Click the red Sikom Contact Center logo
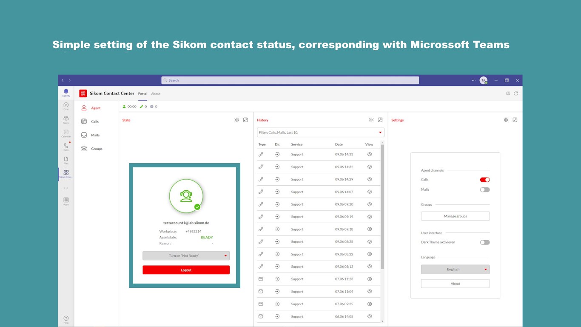The width and height of the screenshot is (581, 327). pyautogui.click(x=83, y=93)
